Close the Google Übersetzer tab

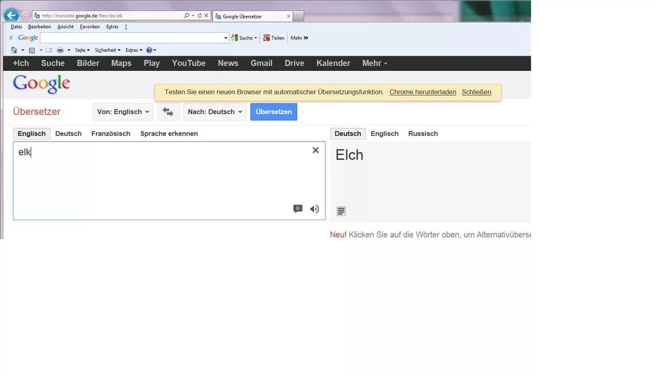pos(289,16)
